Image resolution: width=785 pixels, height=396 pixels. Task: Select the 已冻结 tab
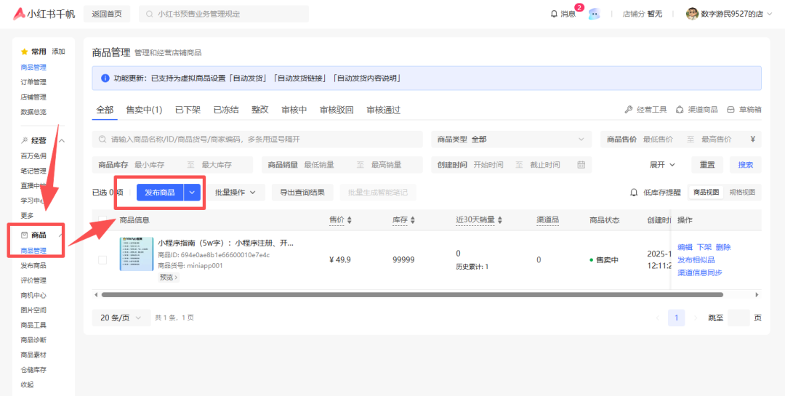(x=226, y=110)
